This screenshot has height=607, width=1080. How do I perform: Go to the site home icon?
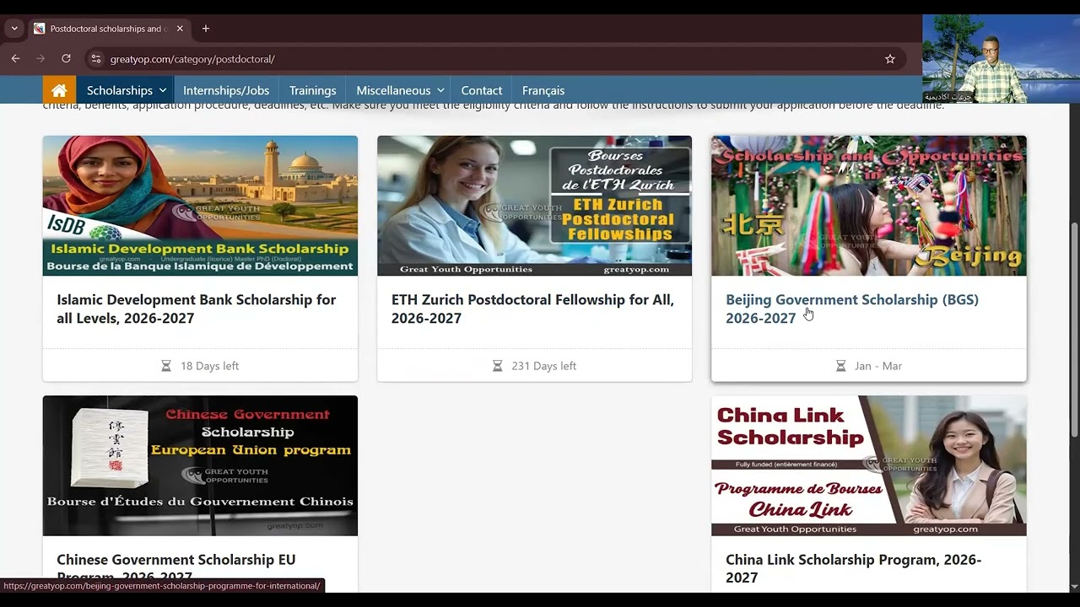click(x=59, y=90)
